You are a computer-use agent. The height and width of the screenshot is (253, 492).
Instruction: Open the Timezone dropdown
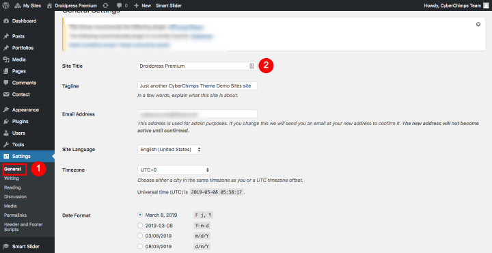(174, 170)
